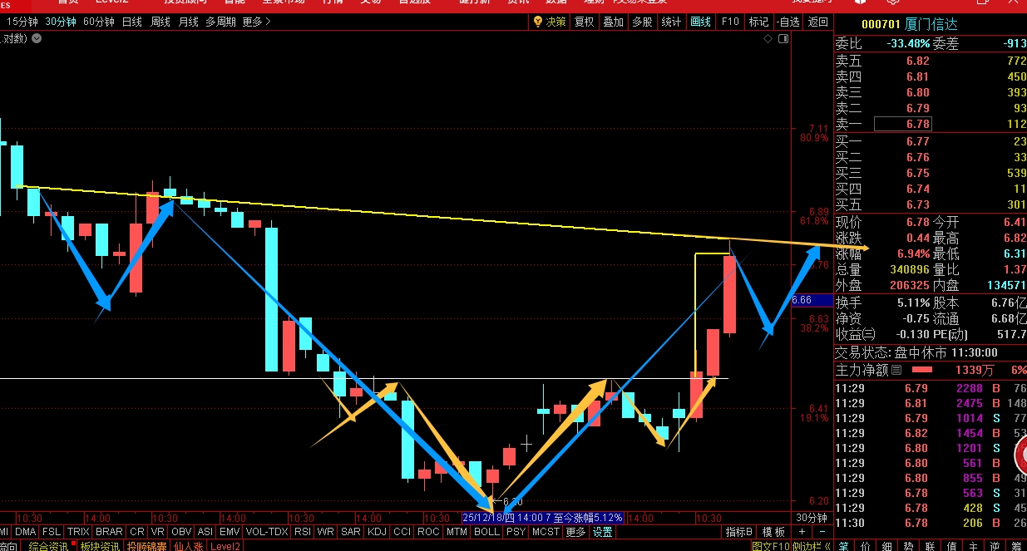This screenshot has height=551, width=1027.
Task: Open the 月线 monthly chart
Action: (189, 22)
